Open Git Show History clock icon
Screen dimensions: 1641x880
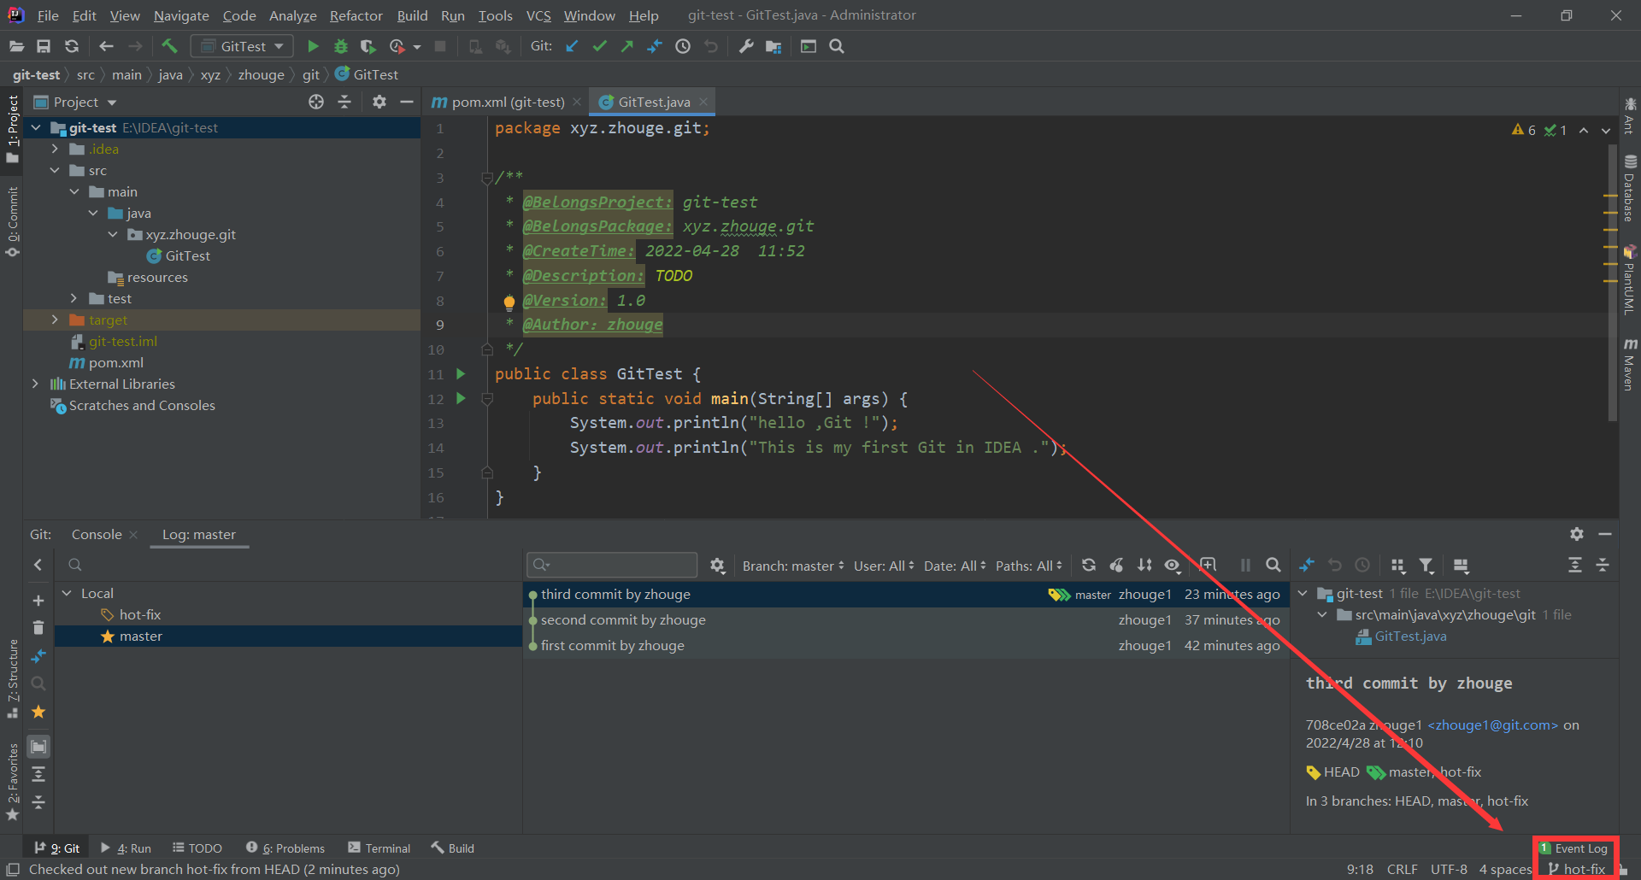pos(682,46)
